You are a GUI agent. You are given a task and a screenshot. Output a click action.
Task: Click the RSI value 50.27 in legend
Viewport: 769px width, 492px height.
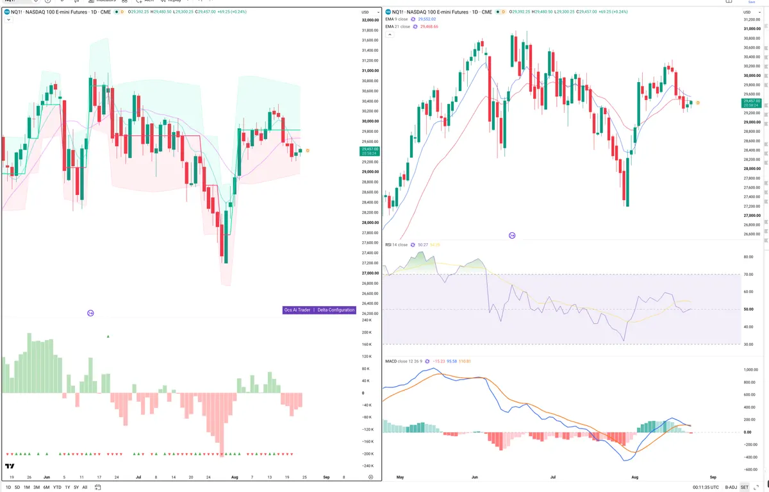[423, 244]
